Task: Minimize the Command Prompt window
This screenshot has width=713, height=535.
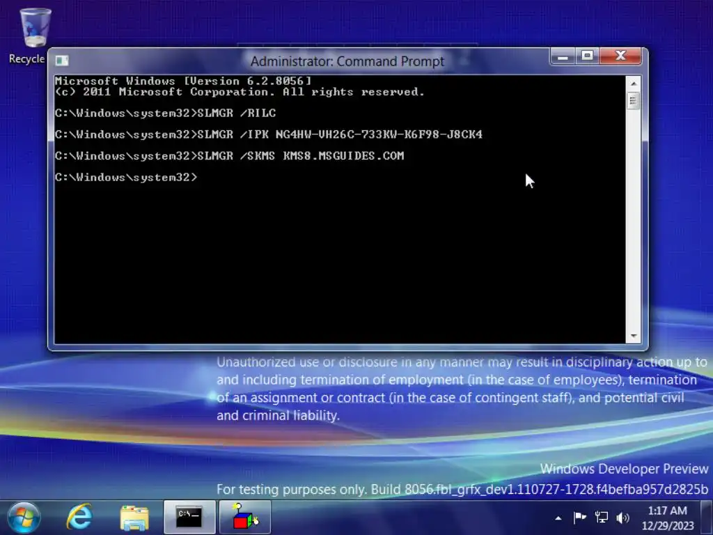Action: 563,57
